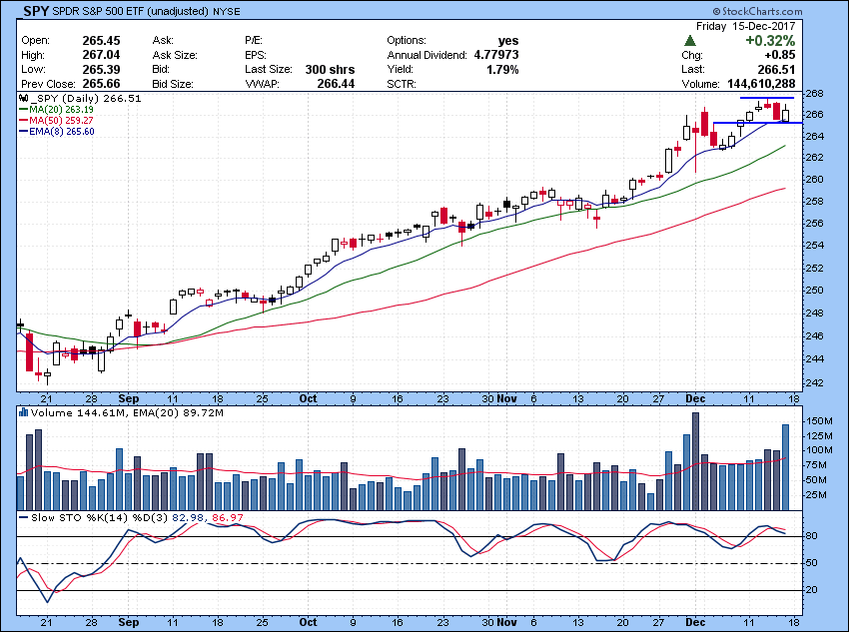849x632 pixels.
Task: Click the rightmost volume bar
Action: click(786, 467)
